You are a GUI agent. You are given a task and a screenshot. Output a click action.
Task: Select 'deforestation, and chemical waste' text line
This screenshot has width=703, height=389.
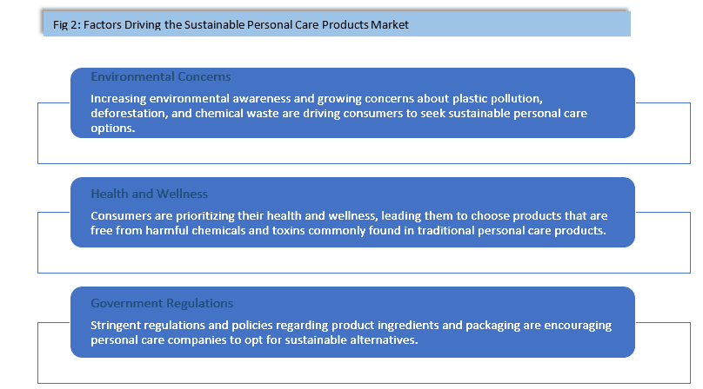click(338, 113)
